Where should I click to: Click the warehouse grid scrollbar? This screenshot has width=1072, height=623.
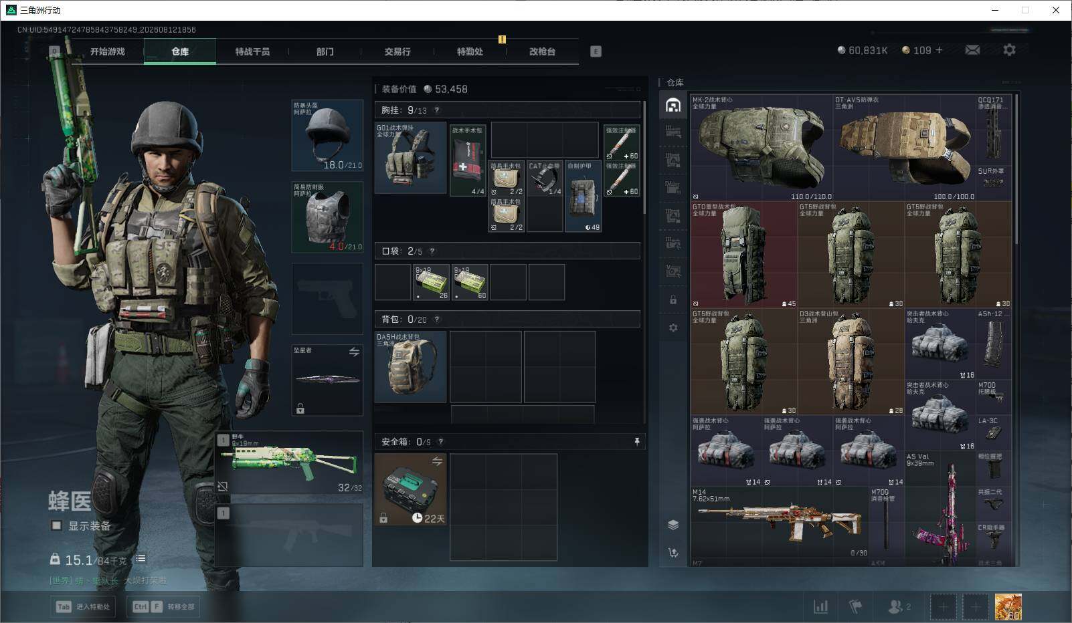pyautogui.click(x=1017, y=169)
